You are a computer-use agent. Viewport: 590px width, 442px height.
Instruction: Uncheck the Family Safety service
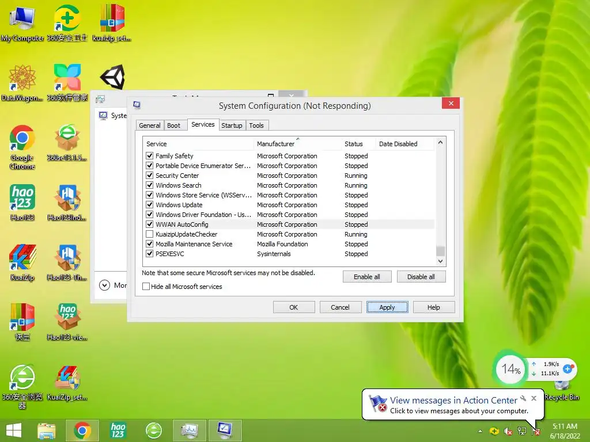(x=149, y=155)
